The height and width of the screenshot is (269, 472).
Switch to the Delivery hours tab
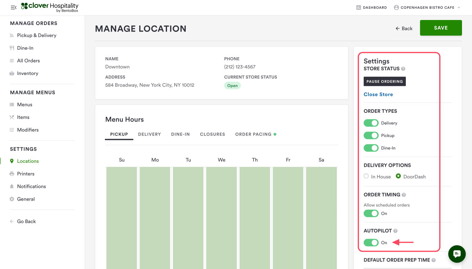pyautogui.click(x=149, y=134)
